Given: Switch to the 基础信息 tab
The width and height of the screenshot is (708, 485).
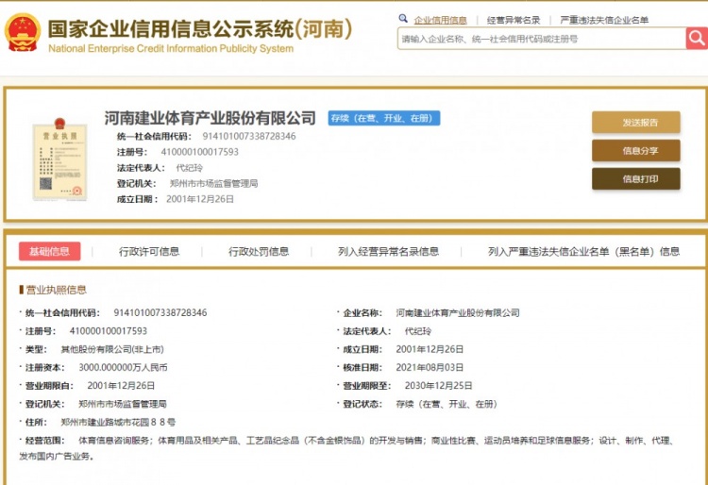Looking at the screenshot, I should click(x=50, y=251).
